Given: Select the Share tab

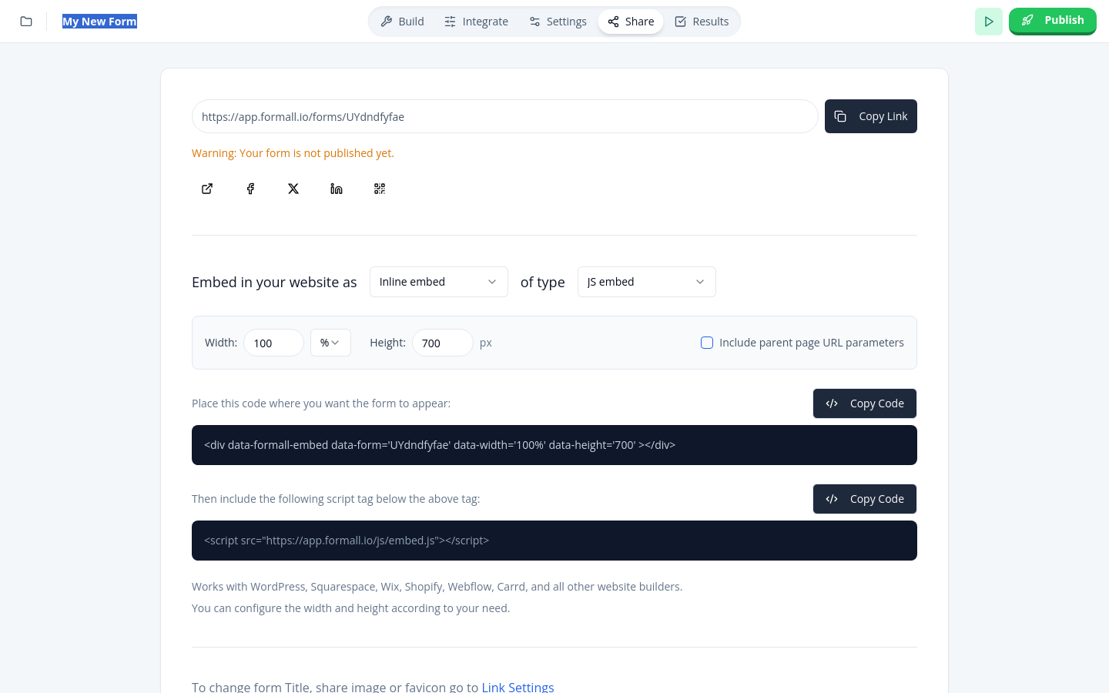Looking at the screenshot, I should click(x=631, y=22).
